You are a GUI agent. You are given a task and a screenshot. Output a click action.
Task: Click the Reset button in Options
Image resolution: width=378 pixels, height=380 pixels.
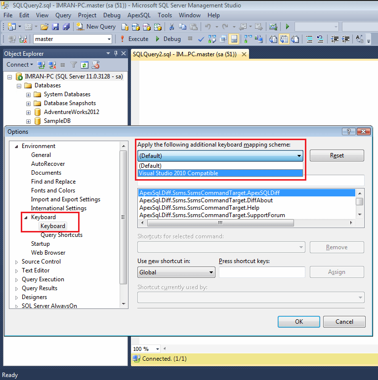click(337, 155)
